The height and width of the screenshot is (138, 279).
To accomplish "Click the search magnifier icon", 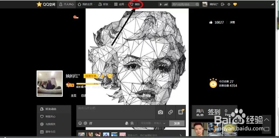I will pyautogui.click(x=197, y=4).
